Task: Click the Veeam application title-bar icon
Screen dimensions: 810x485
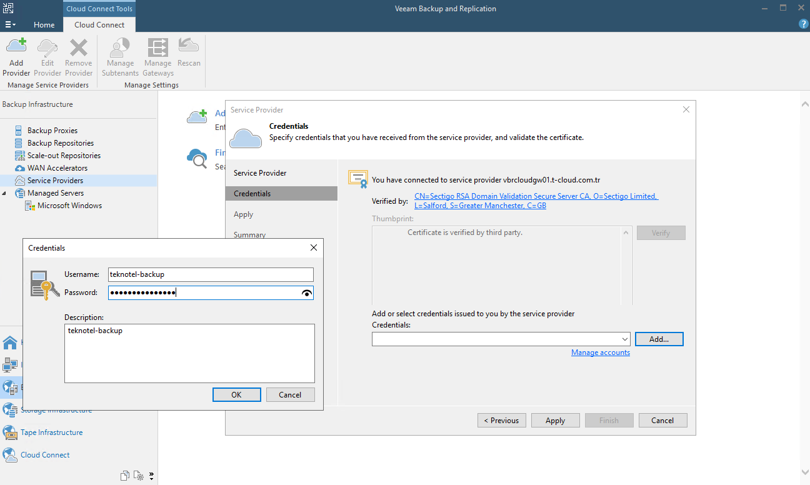Action: click(9, 8)
